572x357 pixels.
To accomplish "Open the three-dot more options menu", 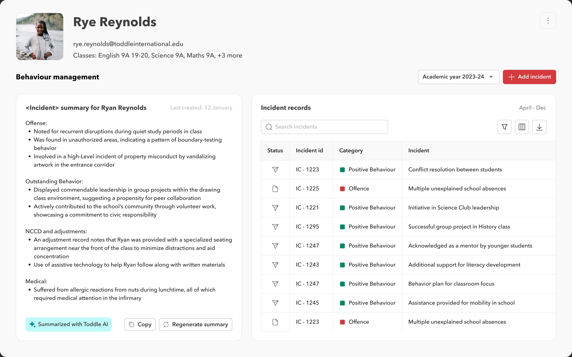I will (548, 21).
